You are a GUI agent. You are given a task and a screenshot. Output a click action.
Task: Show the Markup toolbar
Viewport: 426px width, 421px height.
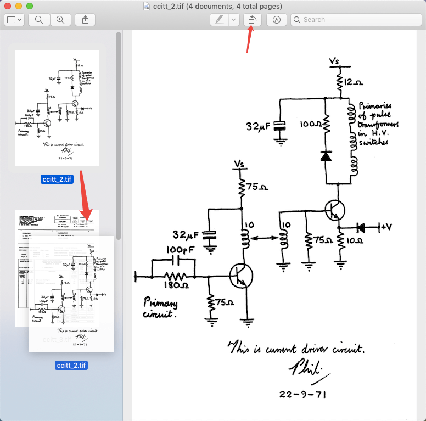[276, 20]
